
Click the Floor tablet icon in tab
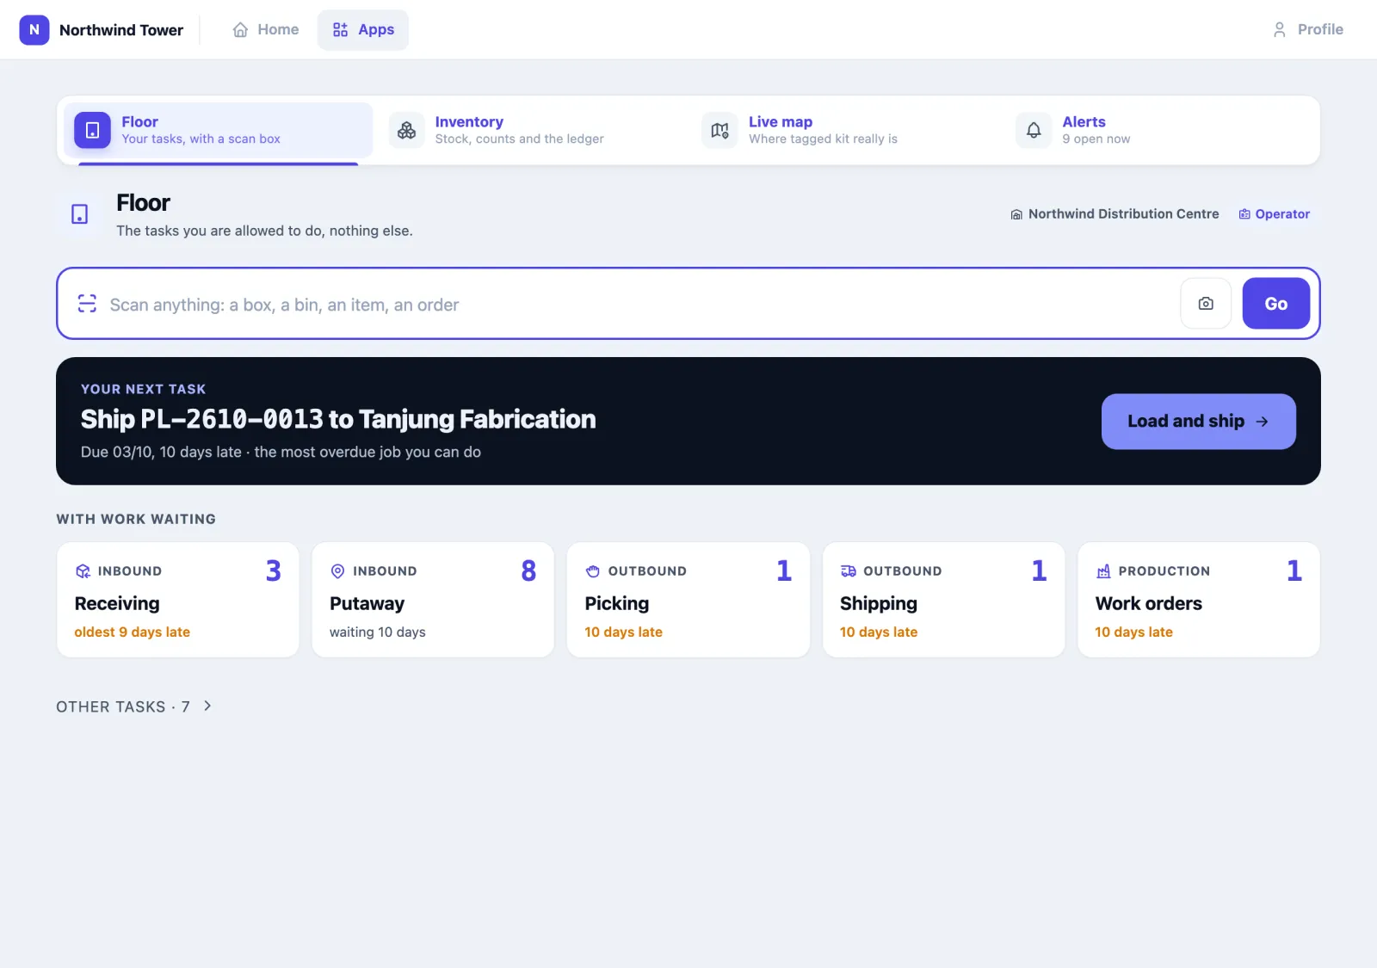click(92, 131)
